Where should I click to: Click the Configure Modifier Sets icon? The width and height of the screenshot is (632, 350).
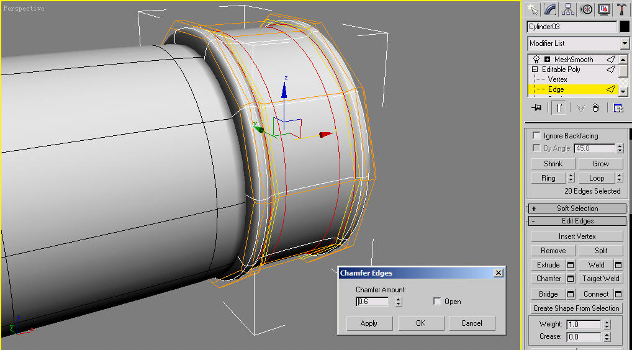tap(618, 108)
